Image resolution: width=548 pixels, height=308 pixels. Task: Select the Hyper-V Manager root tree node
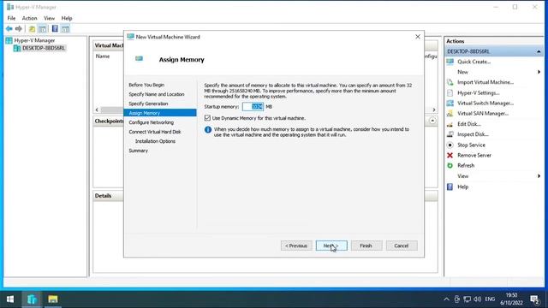[34, 40]
